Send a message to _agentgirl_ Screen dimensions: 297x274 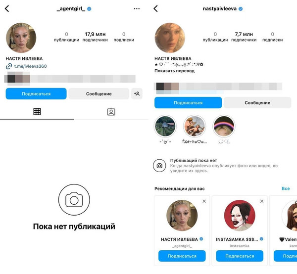99,93
